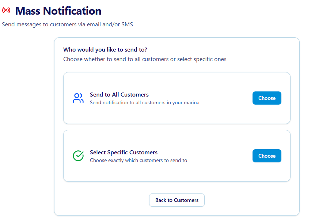Click the word 'marina' in the description
This screenshot has height=222, width=330.
point(192,102)
